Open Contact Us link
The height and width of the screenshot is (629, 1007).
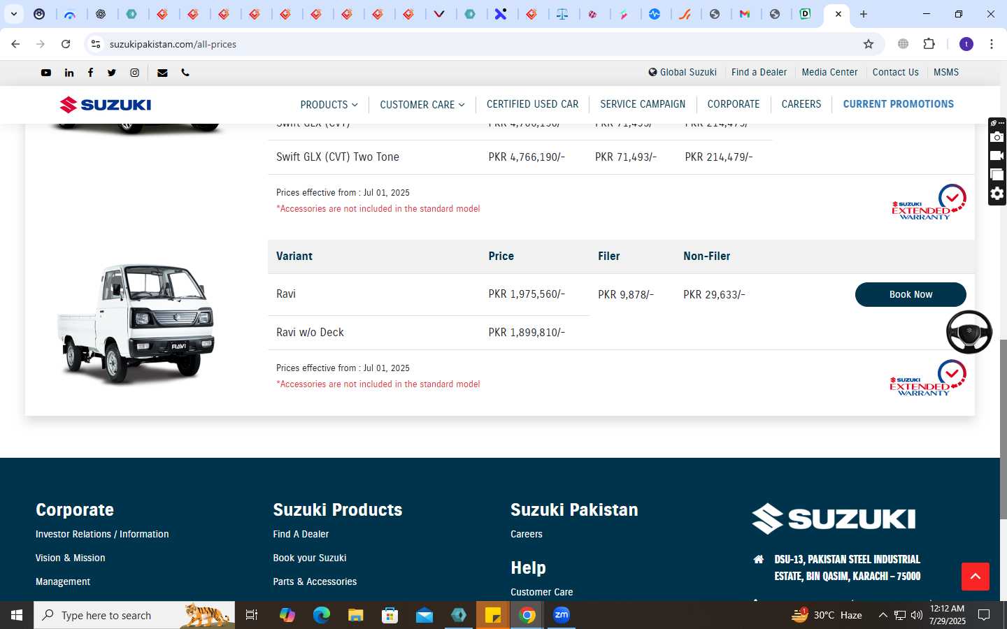click(896, 72)
